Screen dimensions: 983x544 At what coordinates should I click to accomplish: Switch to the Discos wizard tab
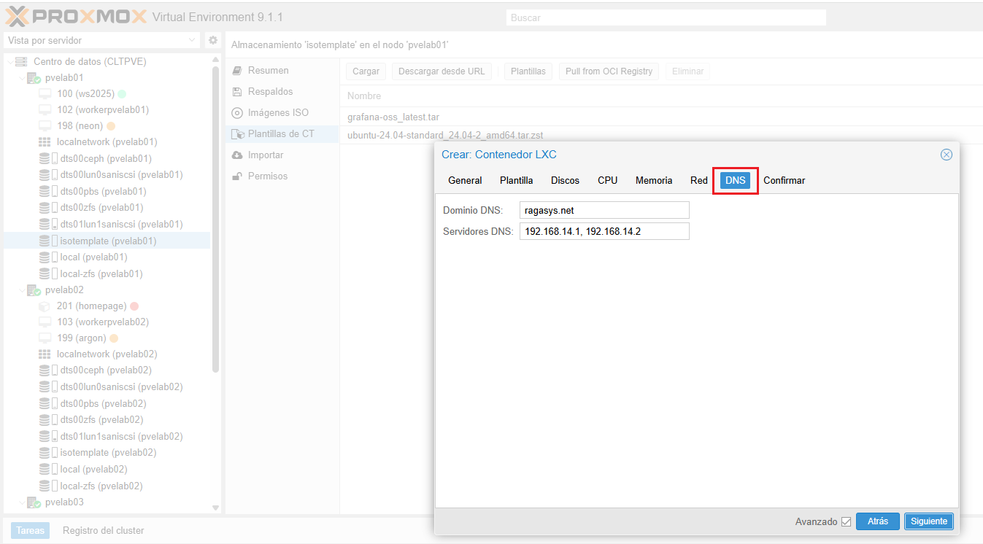(x=566, y=180)
